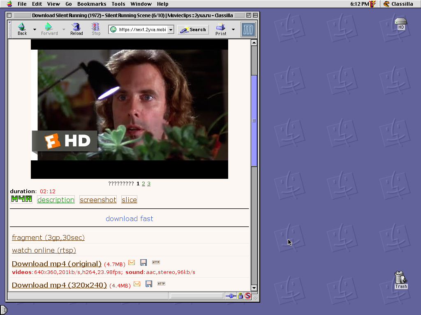Click Download mp4 (320x240) link
Viewport: 421px width, 315px height.
(59, 285)
